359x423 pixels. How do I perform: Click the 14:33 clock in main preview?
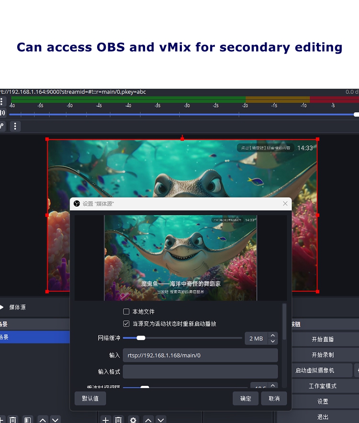(305, 148)
